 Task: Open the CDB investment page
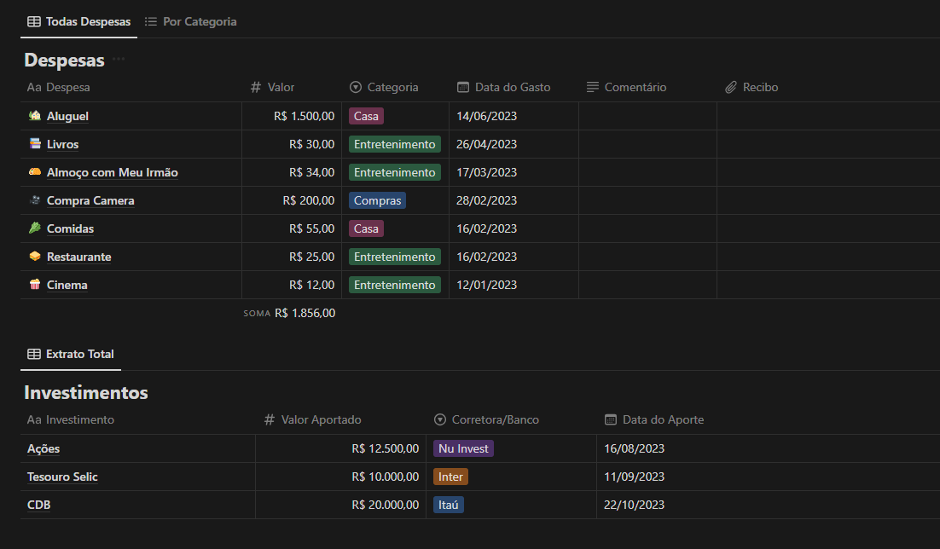click(39, 506)
